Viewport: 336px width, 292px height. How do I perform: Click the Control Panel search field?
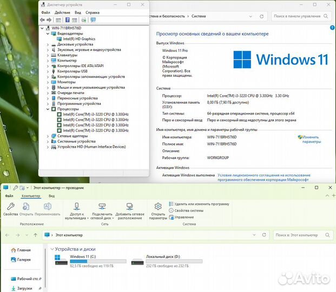[x=301, y=16]
